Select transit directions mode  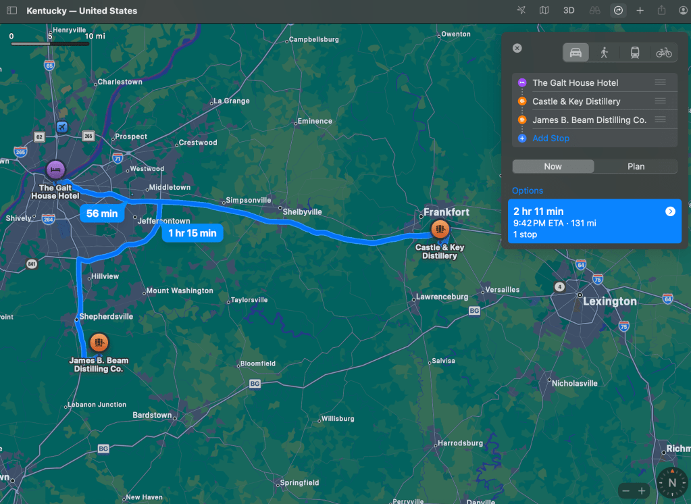tap(634, 53)
